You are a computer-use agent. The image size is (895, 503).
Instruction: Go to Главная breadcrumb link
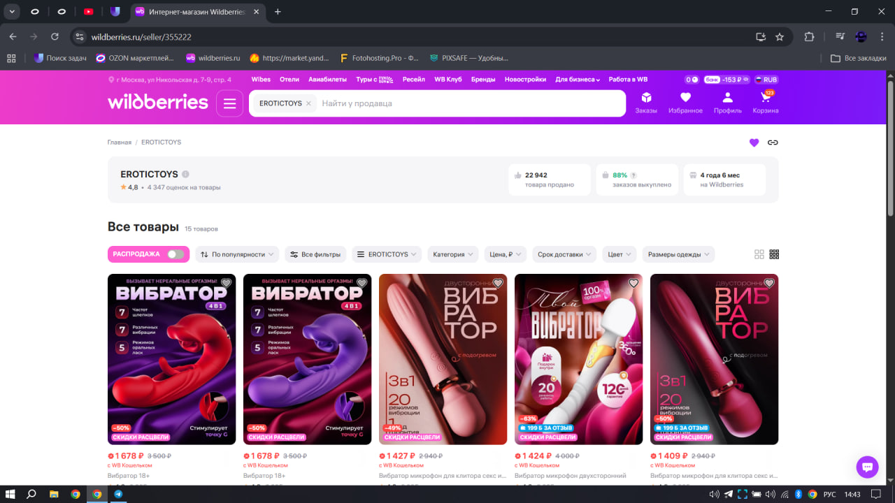pyautogui.click(x=120, y=143)
